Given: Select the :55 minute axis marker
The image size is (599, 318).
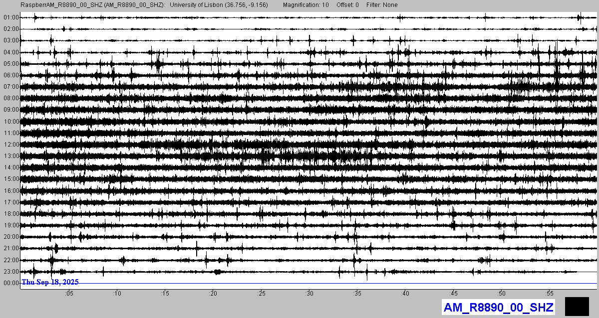Looking at the screenshot, I should point(549,294).
